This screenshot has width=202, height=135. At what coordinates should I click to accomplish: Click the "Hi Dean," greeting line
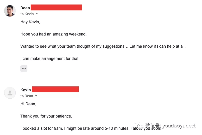pyautogui.click(x=28, y=104)
